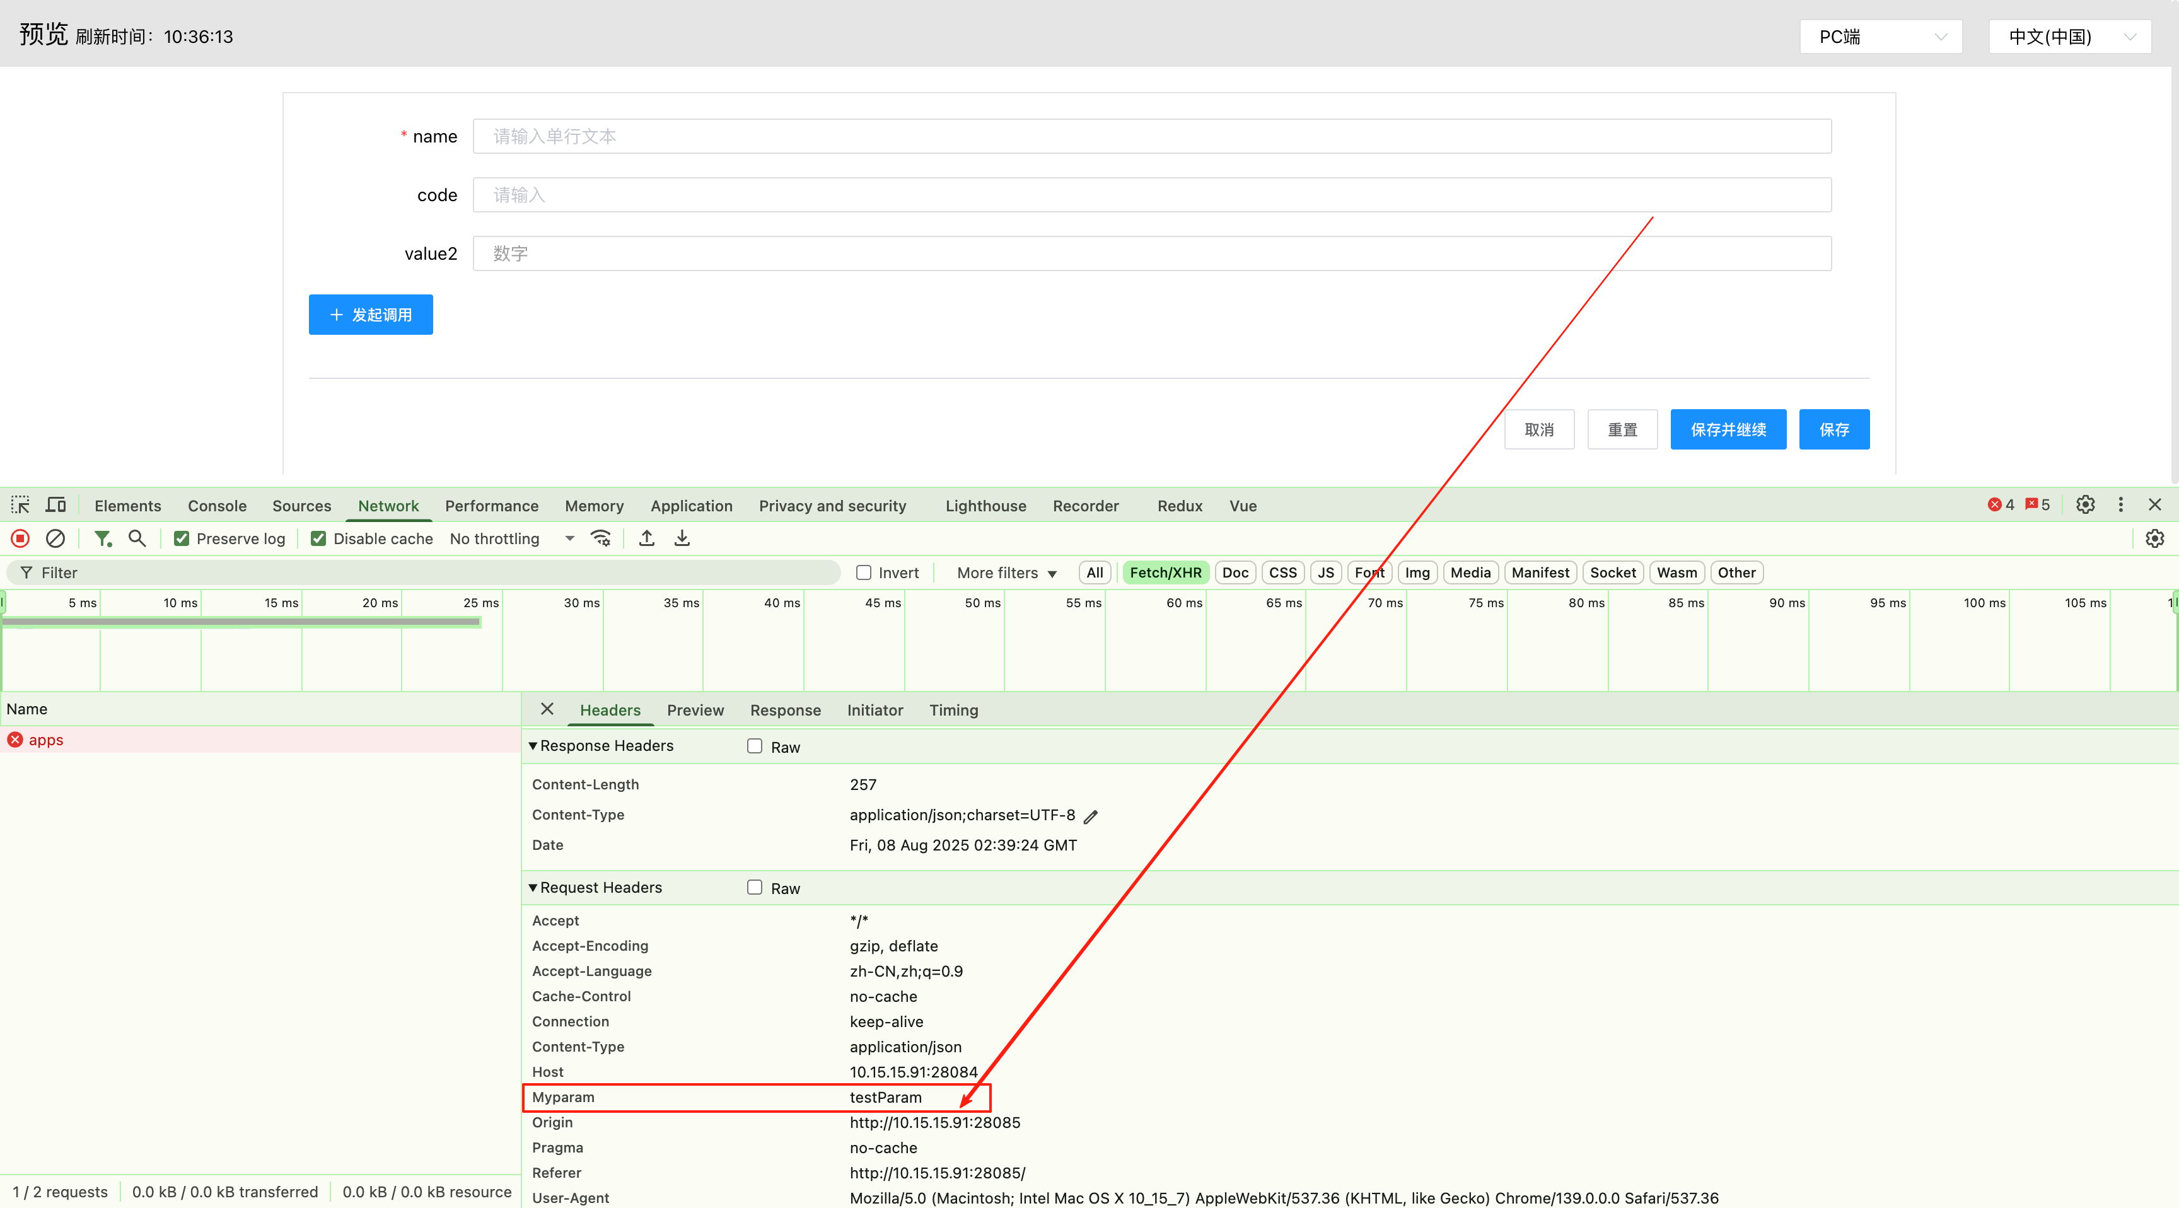Uncheck the Disable cache checkbox

[319, 539]
